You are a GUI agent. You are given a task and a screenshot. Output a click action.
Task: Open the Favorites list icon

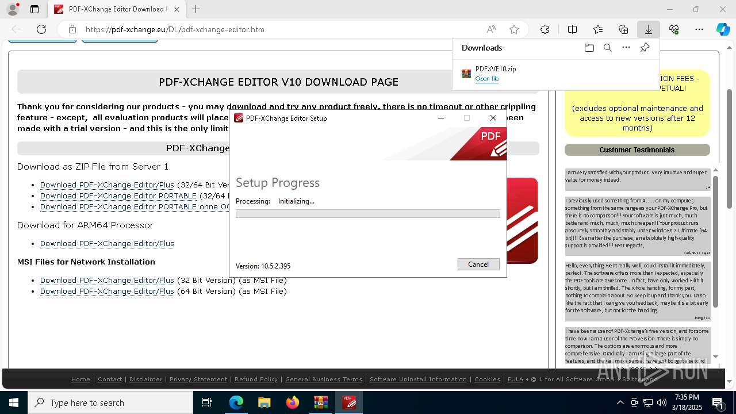pyautogui.click(x=598, y=29)
